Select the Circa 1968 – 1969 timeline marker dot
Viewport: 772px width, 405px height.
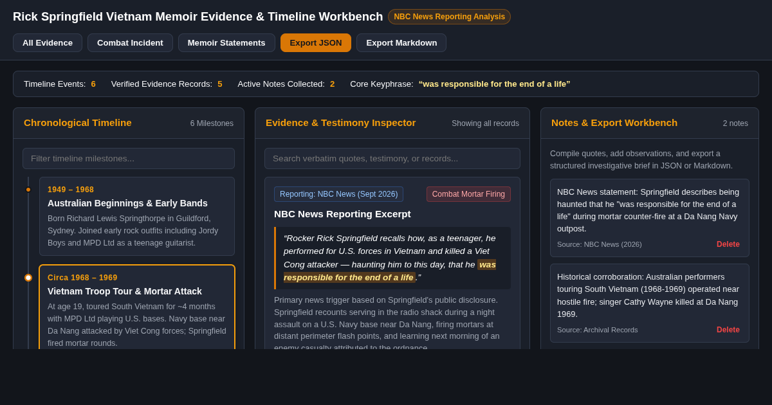[x=28, y=278]
